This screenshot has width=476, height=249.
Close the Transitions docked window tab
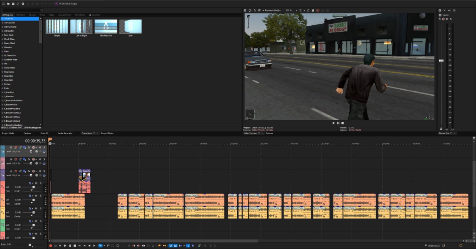(x=97, y=133)
